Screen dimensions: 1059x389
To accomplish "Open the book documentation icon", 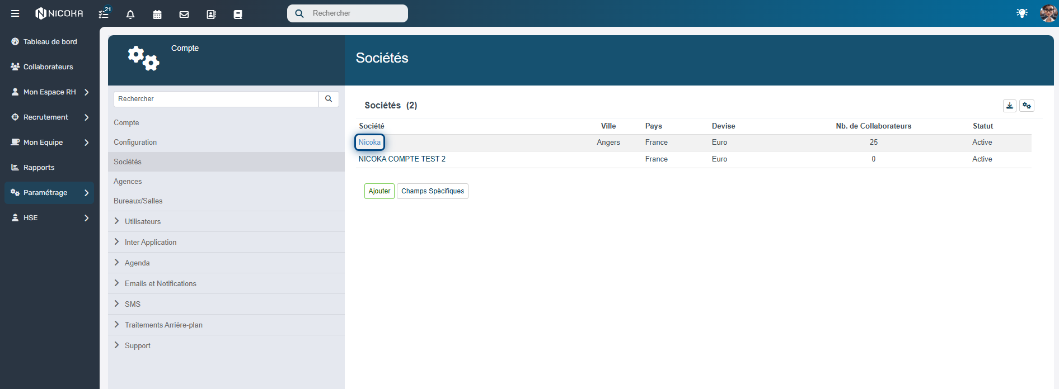I will point(238,15).
